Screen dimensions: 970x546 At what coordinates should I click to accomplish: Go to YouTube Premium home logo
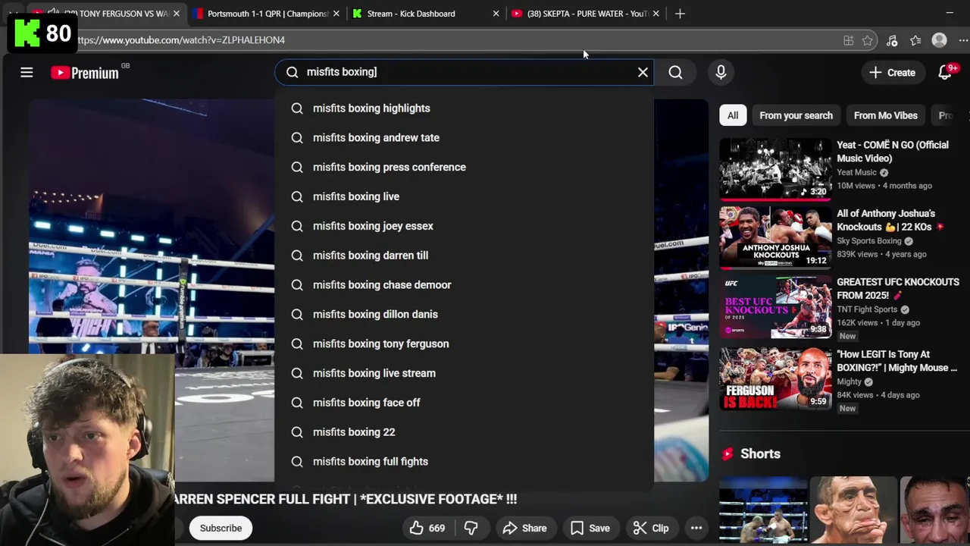85,73
